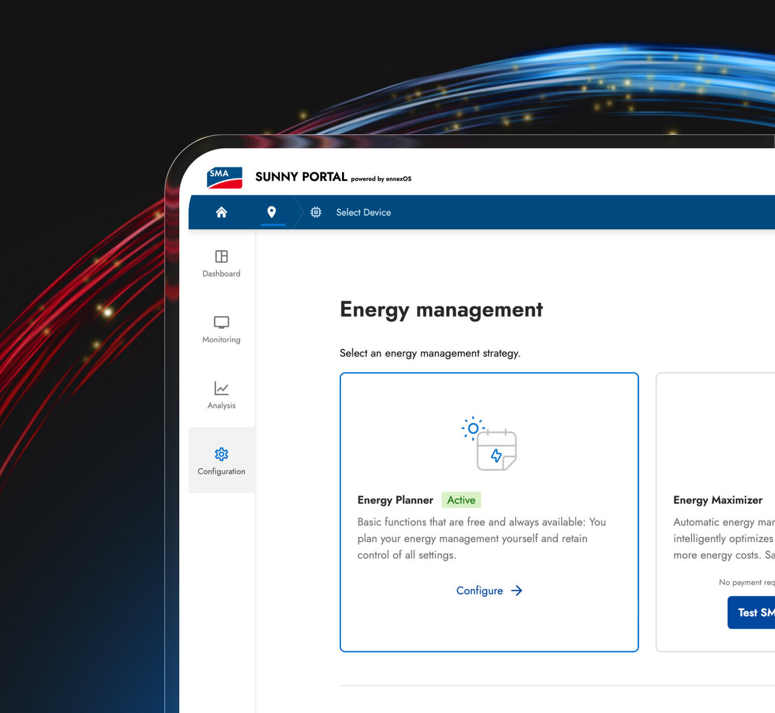
Task: Click the Energy Maximizer 'Automatic energy' description
Action: point(724,539)
